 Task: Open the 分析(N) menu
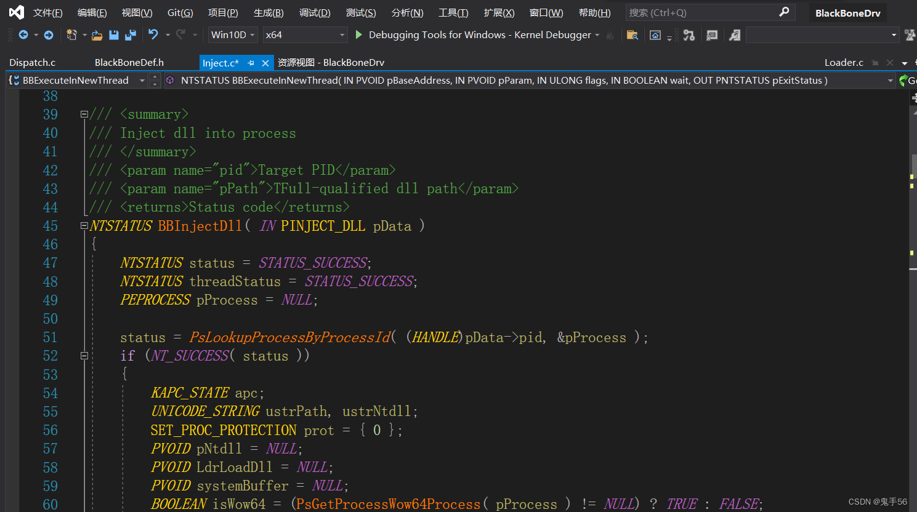pyautogui.click(x=407, y=12)
